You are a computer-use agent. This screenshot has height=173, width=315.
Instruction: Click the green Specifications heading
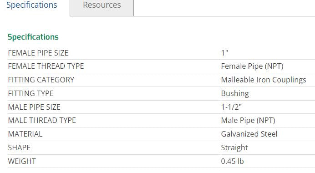tap(33, 37)
